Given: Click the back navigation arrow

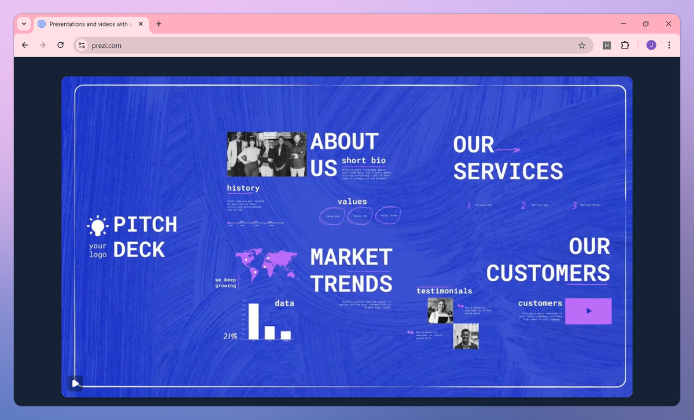Looking at the screenshot, I should coord(24,45).
